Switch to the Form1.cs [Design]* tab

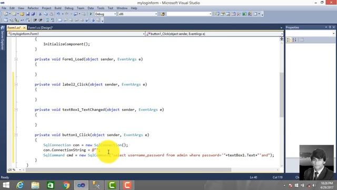point(40,27)
